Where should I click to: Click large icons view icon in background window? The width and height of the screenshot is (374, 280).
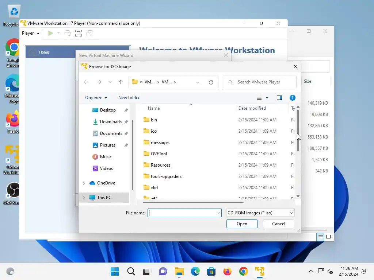(328, 237)
